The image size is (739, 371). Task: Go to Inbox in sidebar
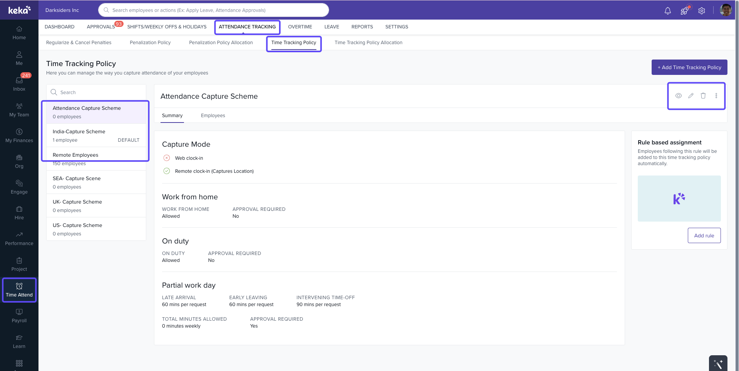(x=19, y=84)
